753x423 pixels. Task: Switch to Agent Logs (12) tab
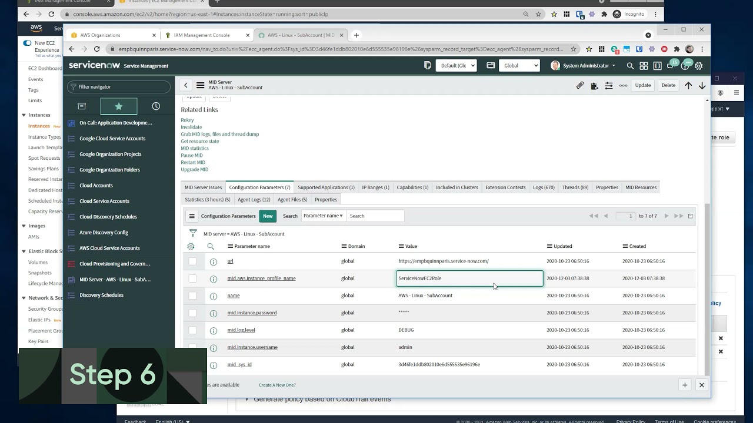tap(254, 200)
